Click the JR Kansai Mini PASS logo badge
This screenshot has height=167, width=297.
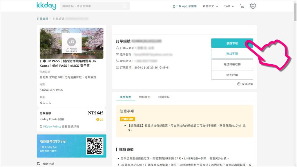click(x=72, y=43)
